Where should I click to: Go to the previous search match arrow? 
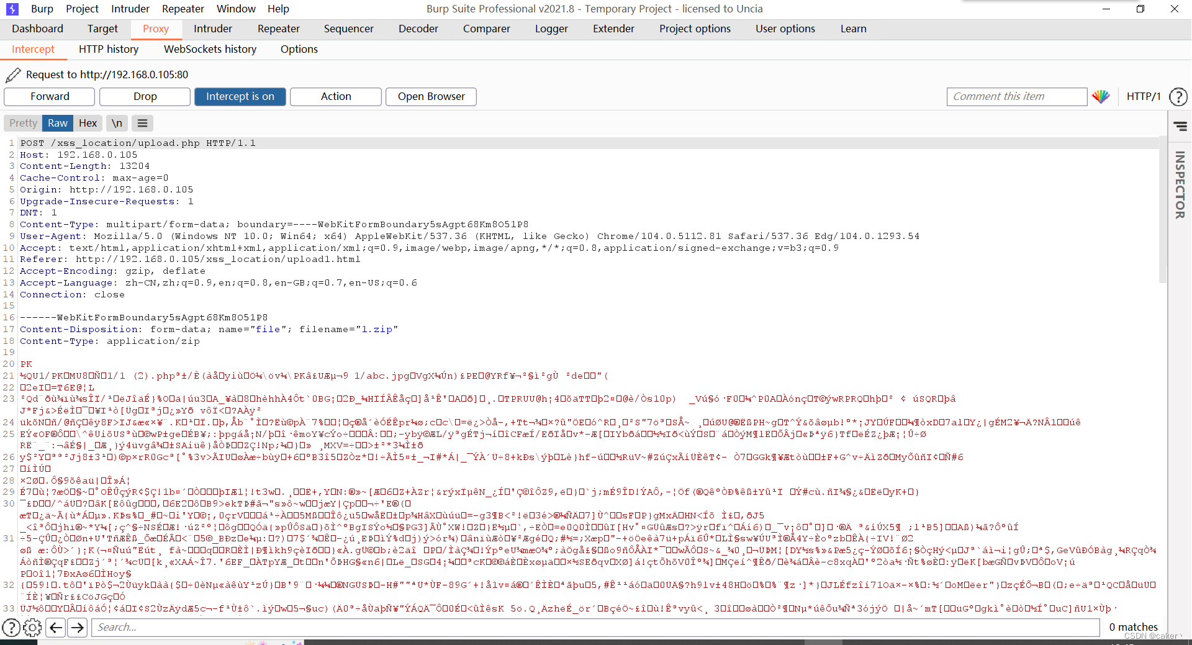(x=56, y=628)
